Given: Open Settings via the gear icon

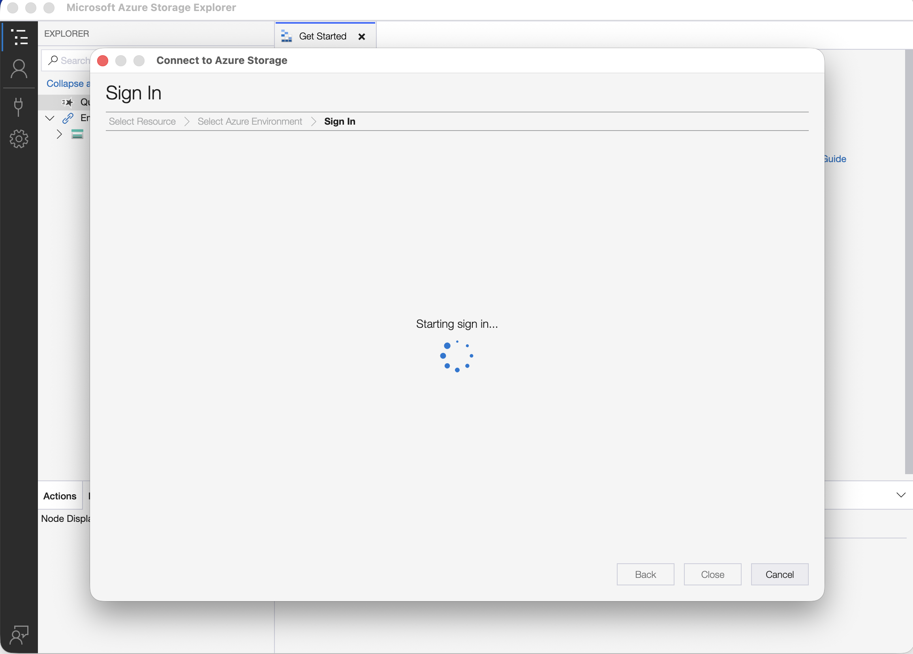Looking at the screenshot, I should 19,139.
